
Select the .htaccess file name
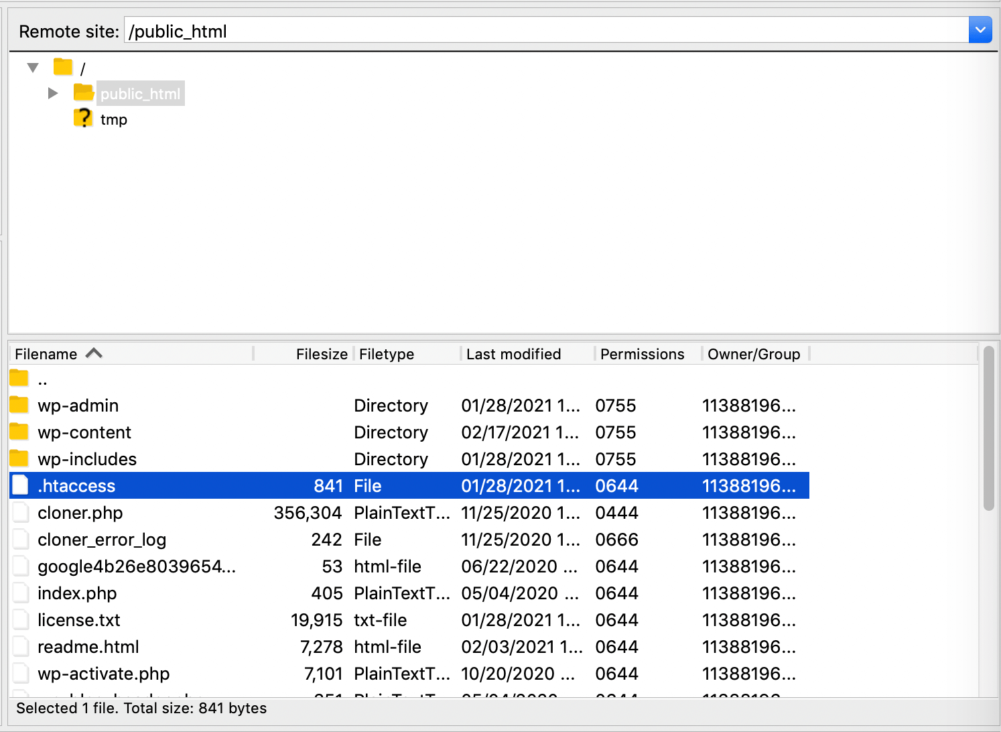click(x=76, y=486)
